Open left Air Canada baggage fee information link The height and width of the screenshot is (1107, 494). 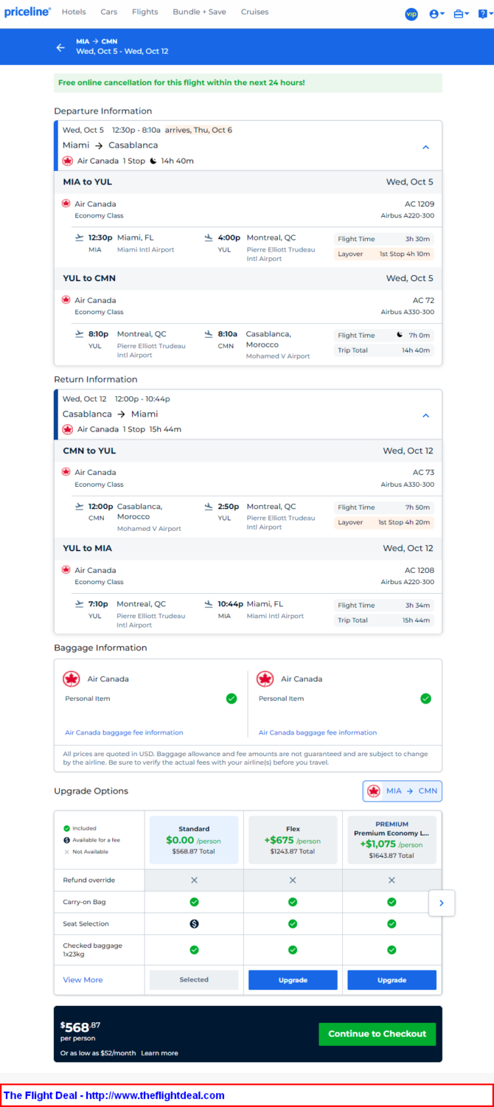tap(124, 732)
